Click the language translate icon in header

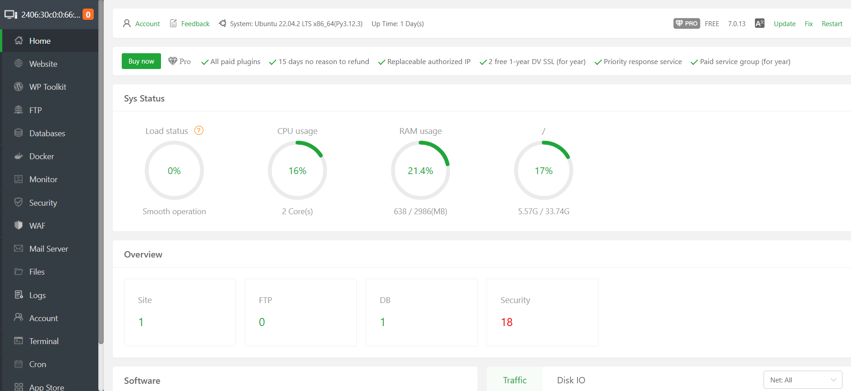759,23
